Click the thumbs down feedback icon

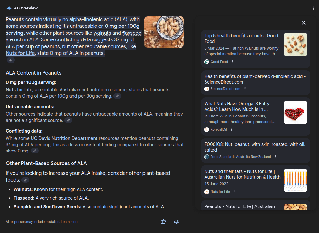point(177,222)
